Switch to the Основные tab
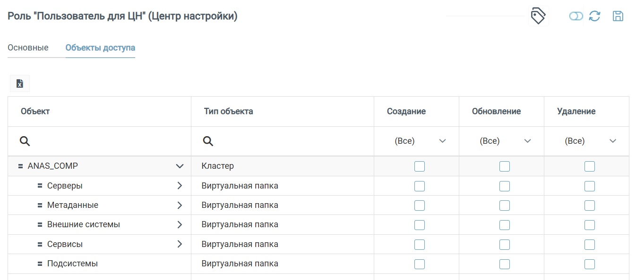The height and width of the screenshot is (280, 636). coord(27,48)
